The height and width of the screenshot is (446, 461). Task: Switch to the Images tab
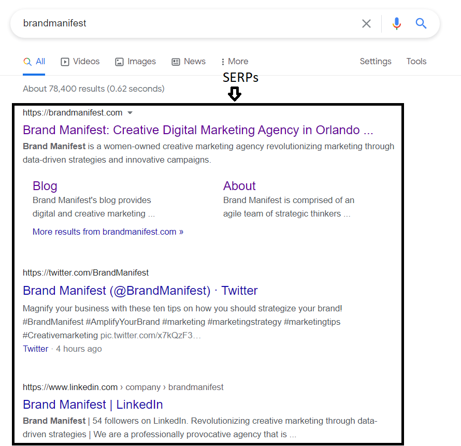136,62
